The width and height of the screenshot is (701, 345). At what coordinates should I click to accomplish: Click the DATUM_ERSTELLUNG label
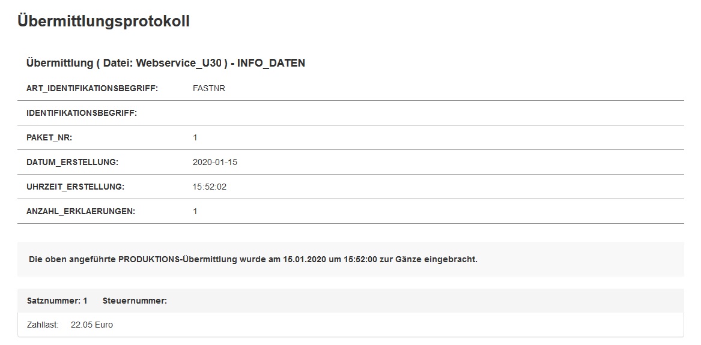coord(72,163)
